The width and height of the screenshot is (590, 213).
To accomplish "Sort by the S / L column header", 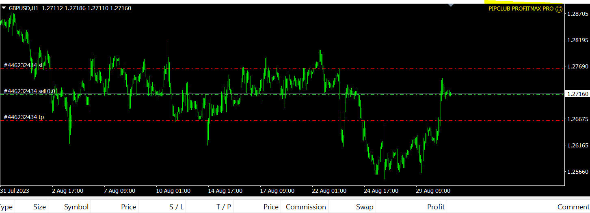I will pos(176,207).
